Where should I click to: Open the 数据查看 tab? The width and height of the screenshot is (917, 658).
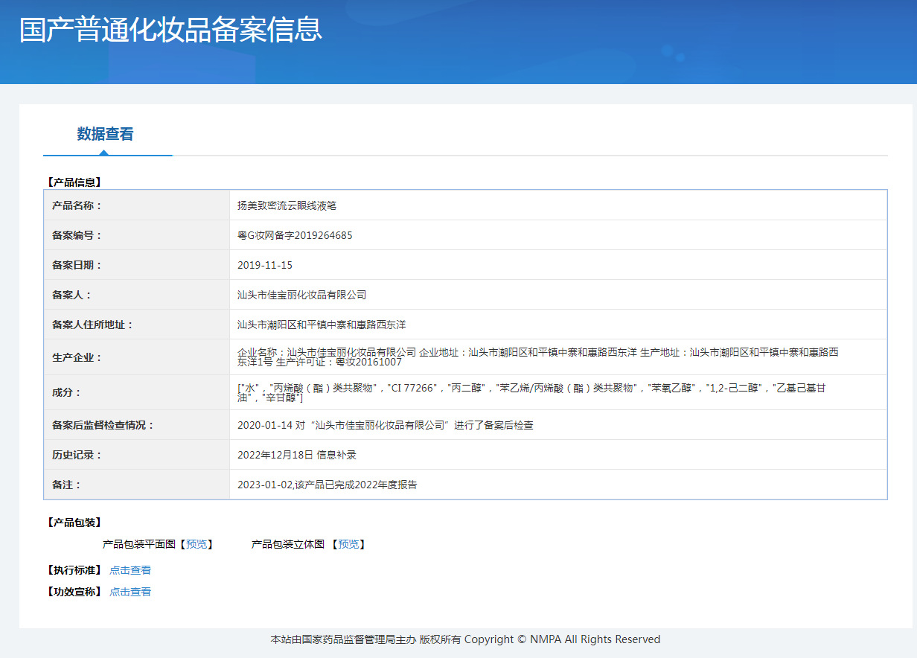tap(105, 134)
